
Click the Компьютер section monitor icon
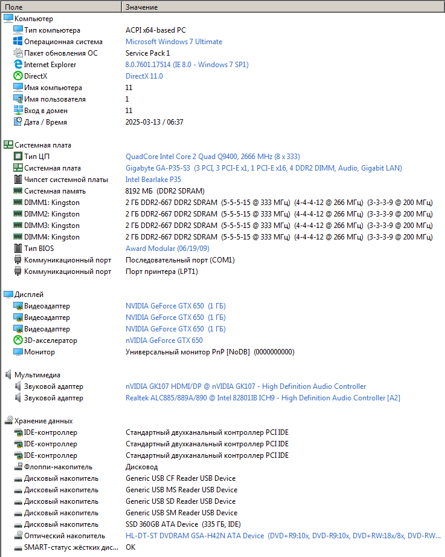8,19
